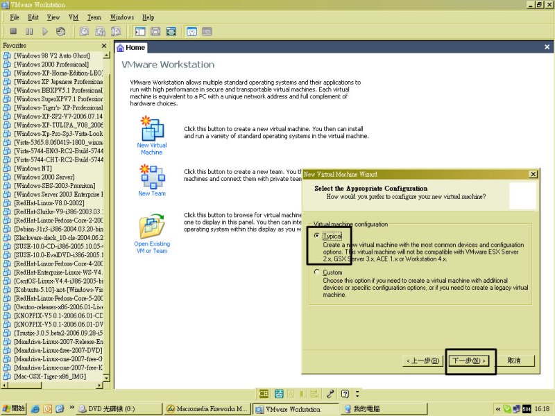
Task: Open the View menu
Action: pos(53,17)
